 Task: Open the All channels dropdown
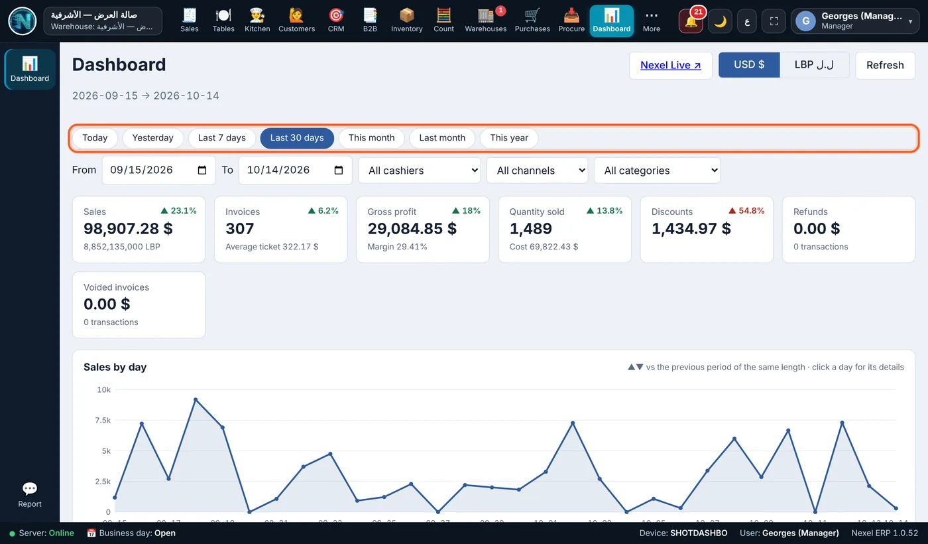537,170
